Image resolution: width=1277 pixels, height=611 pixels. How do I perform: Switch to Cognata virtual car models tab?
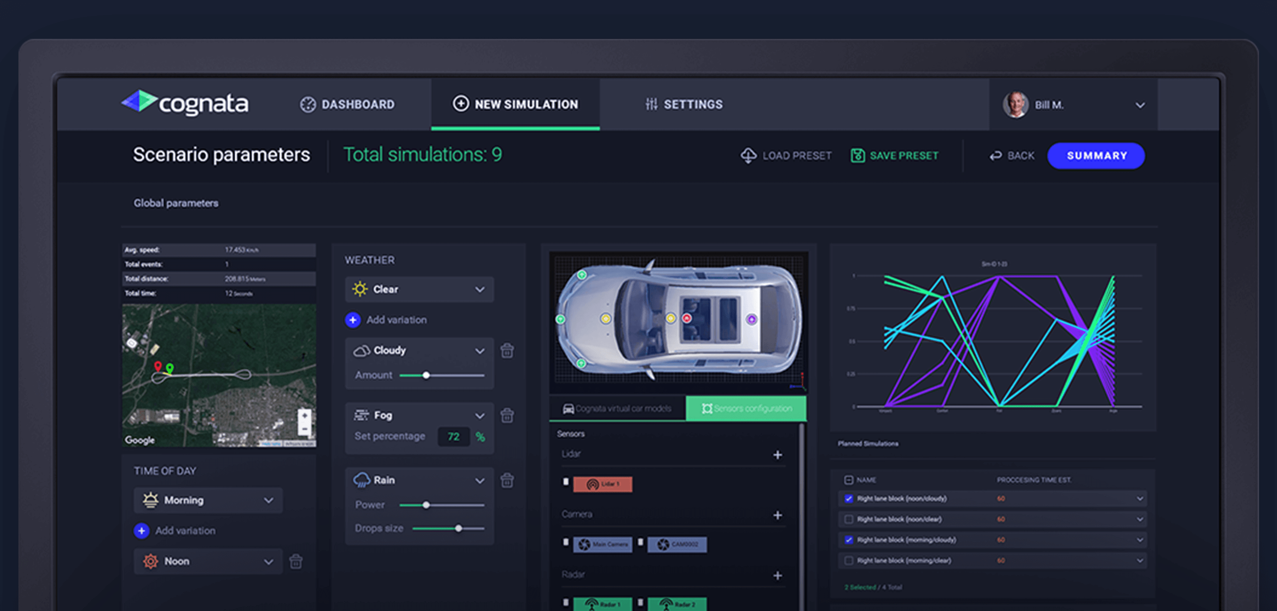617,409
